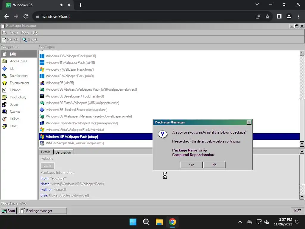Confirm install by clicking Yes
This screenshot has width=305, height=229.
click(x=192, y=165)
